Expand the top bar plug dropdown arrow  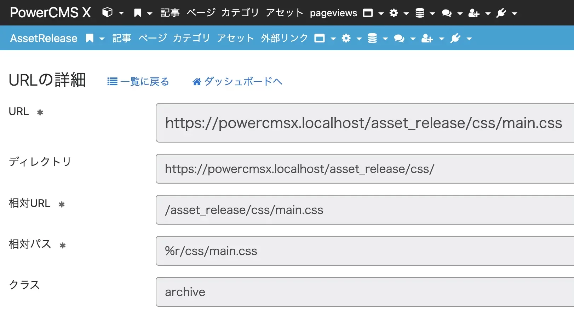click(x=515, y=13)
